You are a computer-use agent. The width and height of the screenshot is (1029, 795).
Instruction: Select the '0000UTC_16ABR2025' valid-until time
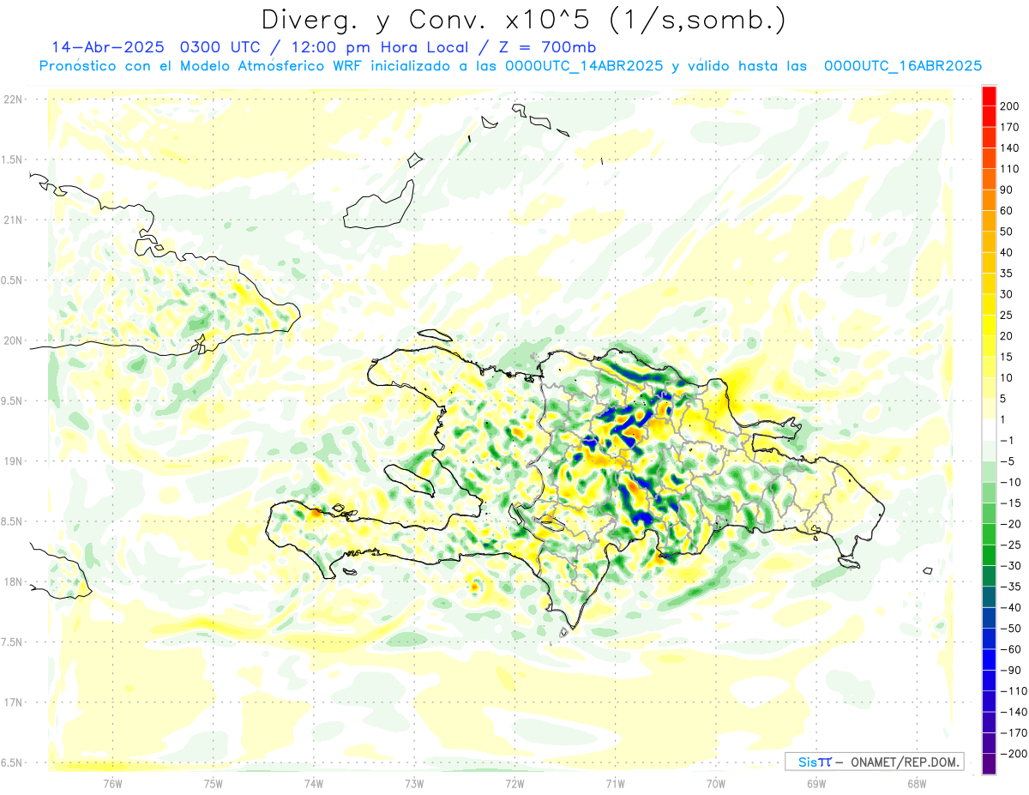tap(902, 66)
